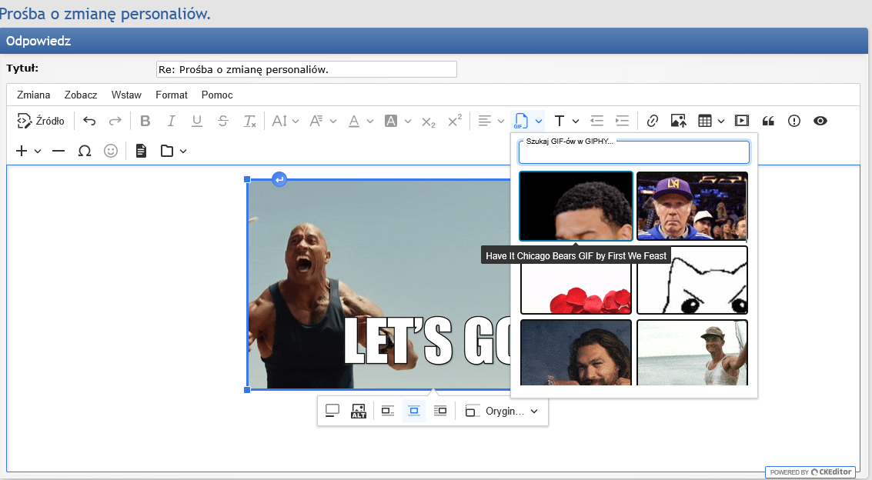
Task: Select the Chicago Bears GIF thumbnail
Action: [576, 206]
